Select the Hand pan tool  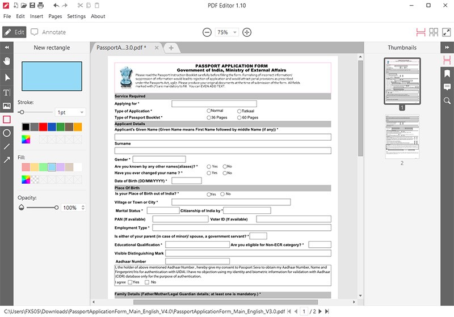click(7, 61)
